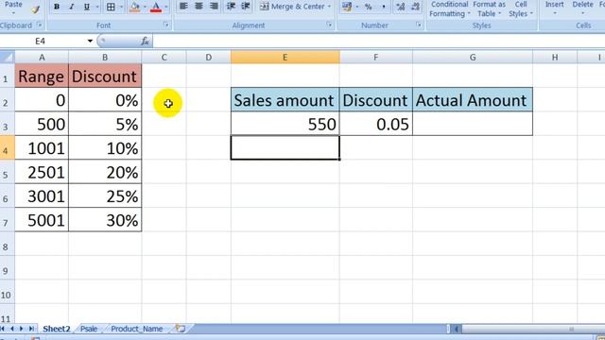The width and height of the screenshot is (605, 340).
Task: Select the 25% discount cell
Action: [105, 196]
